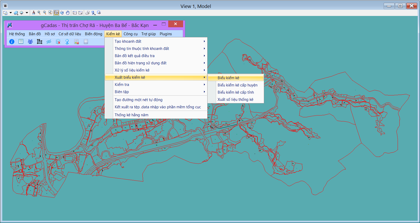Open dropdown arrow beside the brightness sun icon
420x223 pixels.
(27, 13)
